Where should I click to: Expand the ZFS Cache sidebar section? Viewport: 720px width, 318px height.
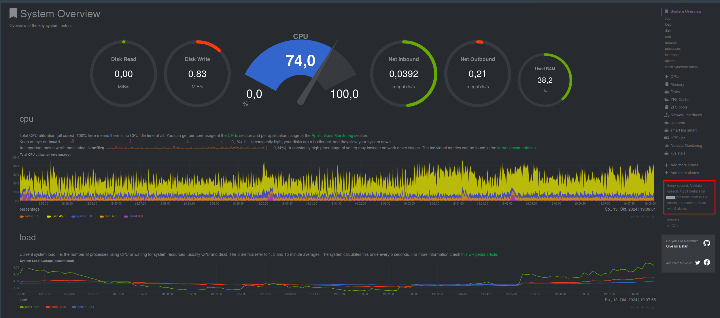click(x=680, y=100)
